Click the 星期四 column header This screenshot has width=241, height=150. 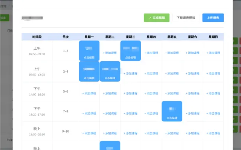click(x=151, y=37)
